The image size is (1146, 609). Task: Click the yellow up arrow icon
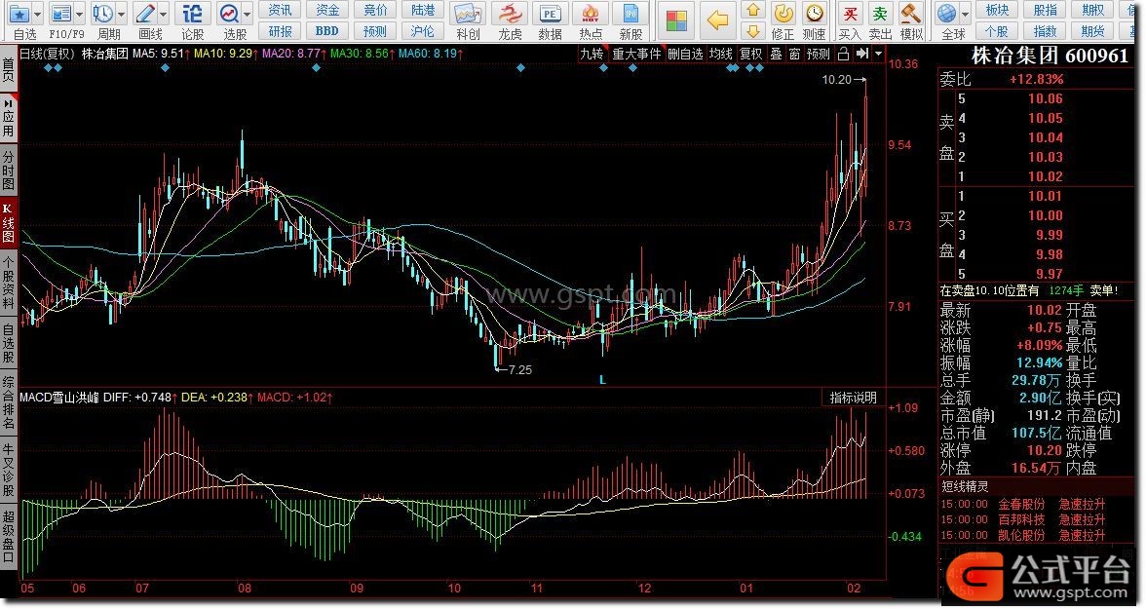[752, 11]
